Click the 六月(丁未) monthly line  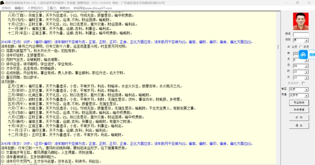click(x=102, y=108)
